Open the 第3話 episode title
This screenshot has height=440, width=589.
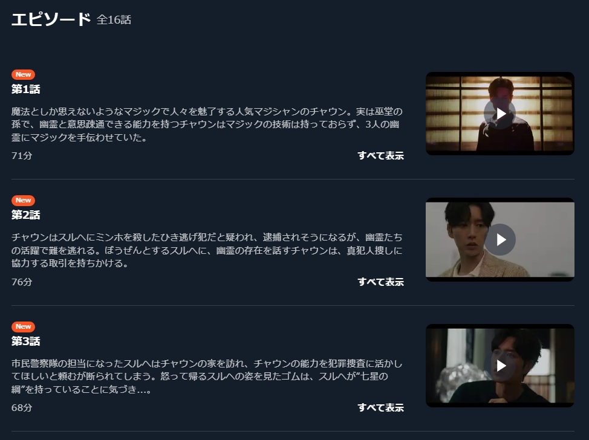[25, 341]
